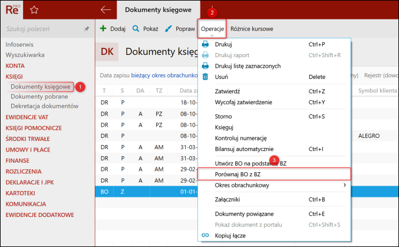Select the highlighted BO Z row
The height and width of the screenshot is (247, 399).
(x=147, y=192)
